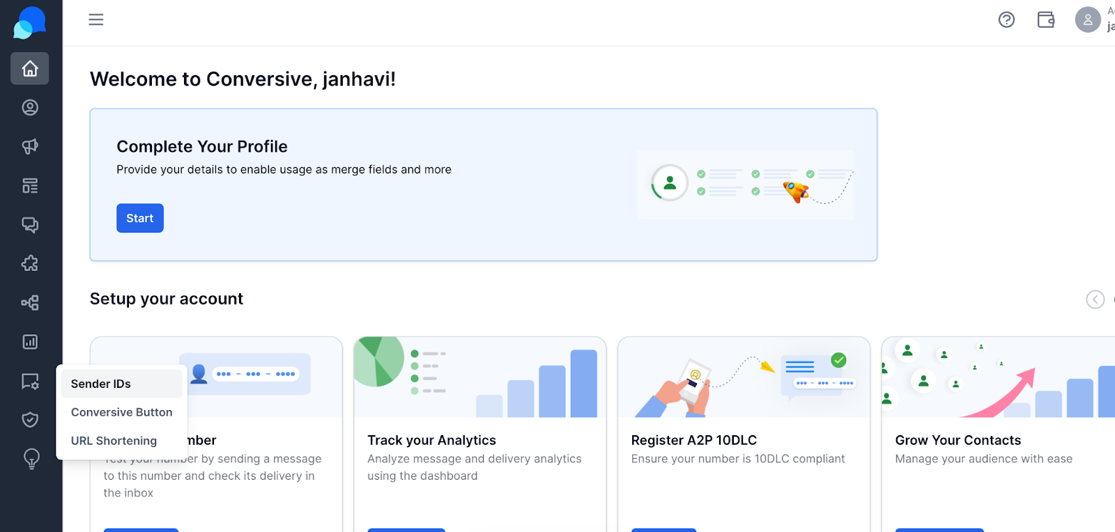
Task: Open the Integrations puzzle piece icon
Action: 30,263
